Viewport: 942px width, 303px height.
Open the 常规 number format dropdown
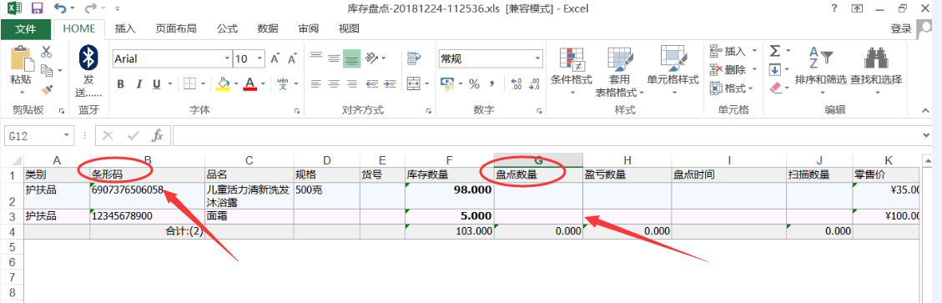click(x=538, y=59)
